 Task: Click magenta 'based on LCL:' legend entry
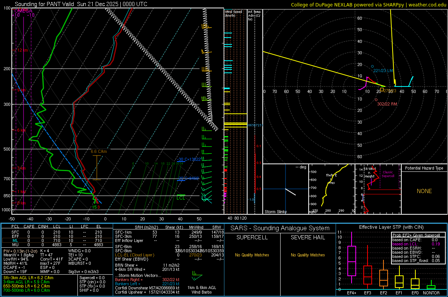click(x=404, y=244)
